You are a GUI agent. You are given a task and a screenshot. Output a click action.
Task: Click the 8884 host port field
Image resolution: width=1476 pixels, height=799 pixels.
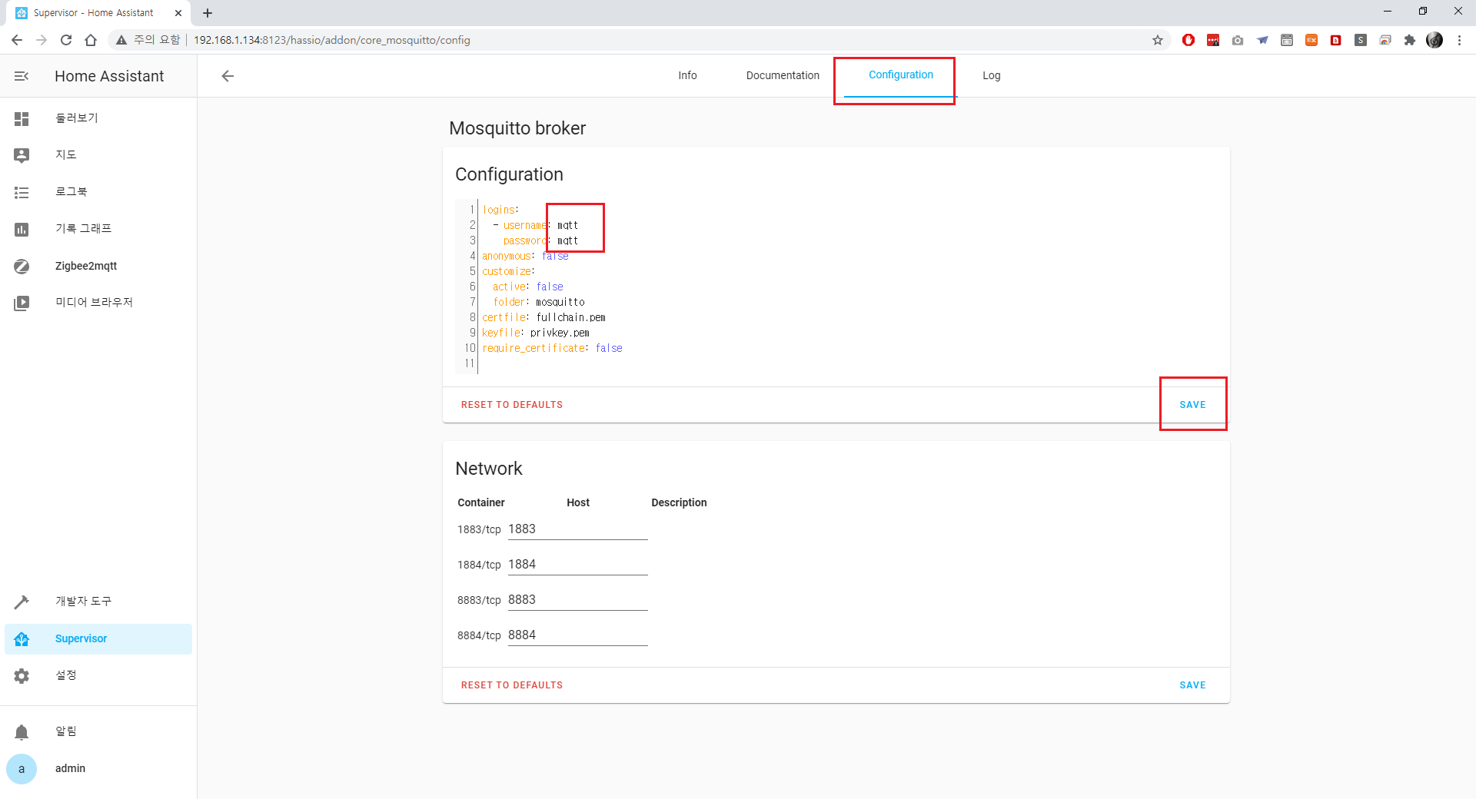pyautogui.click(x=577, y=635)
